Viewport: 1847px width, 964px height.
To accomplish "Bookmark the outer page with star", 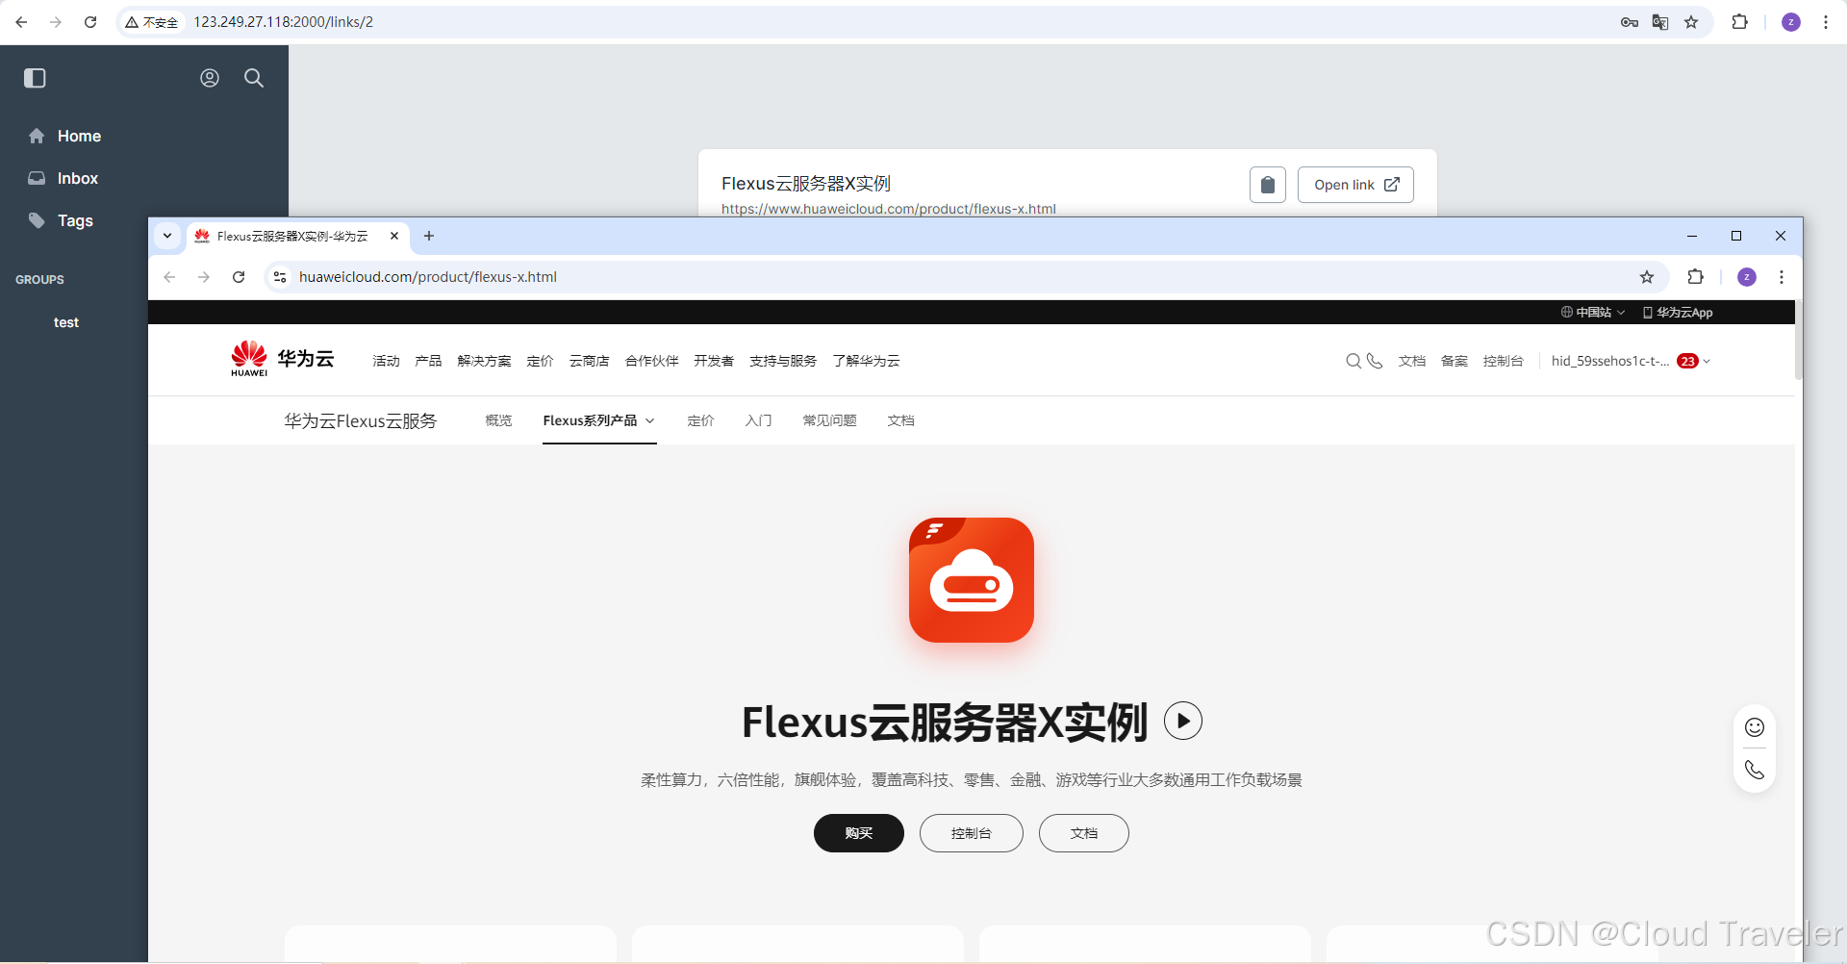I will click(1691, 22).
